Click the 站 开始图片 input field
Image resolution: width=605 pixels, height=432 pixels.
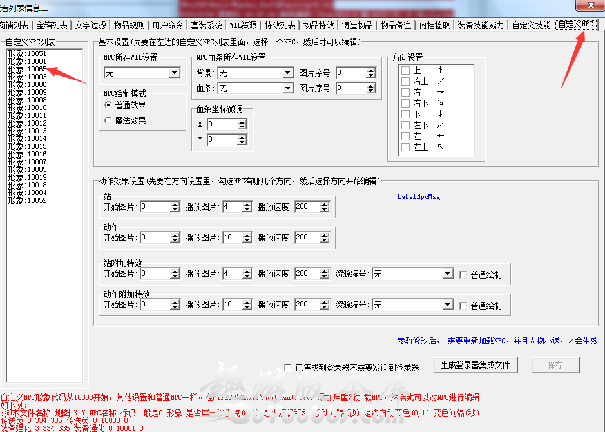tap(155, 207)
